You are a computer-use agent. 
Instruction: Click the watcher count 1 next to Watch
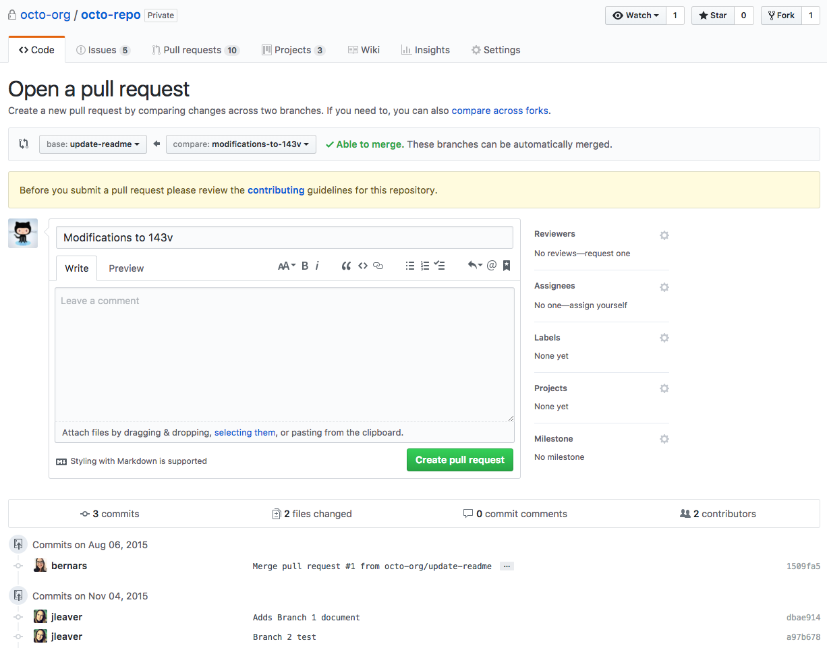[x=675, y=16]
